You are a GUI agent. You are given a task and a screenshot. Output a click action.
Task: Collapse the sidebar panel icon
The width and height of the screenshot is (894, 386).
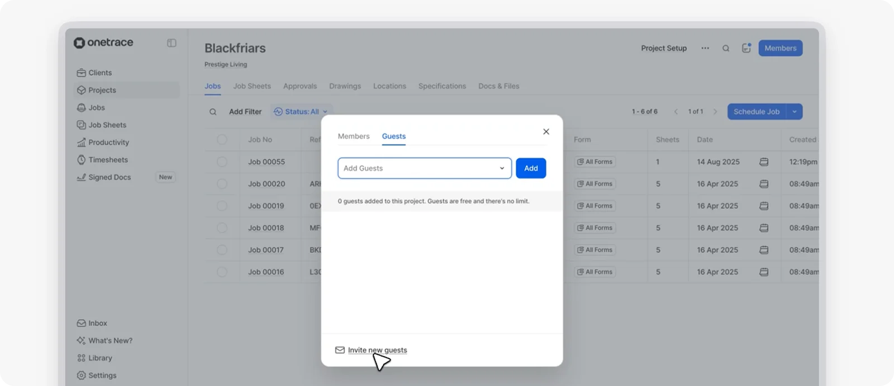172,43
